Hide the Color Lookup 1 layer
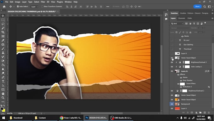Screen dimensions: 214x121 click(x=172, y=67)
